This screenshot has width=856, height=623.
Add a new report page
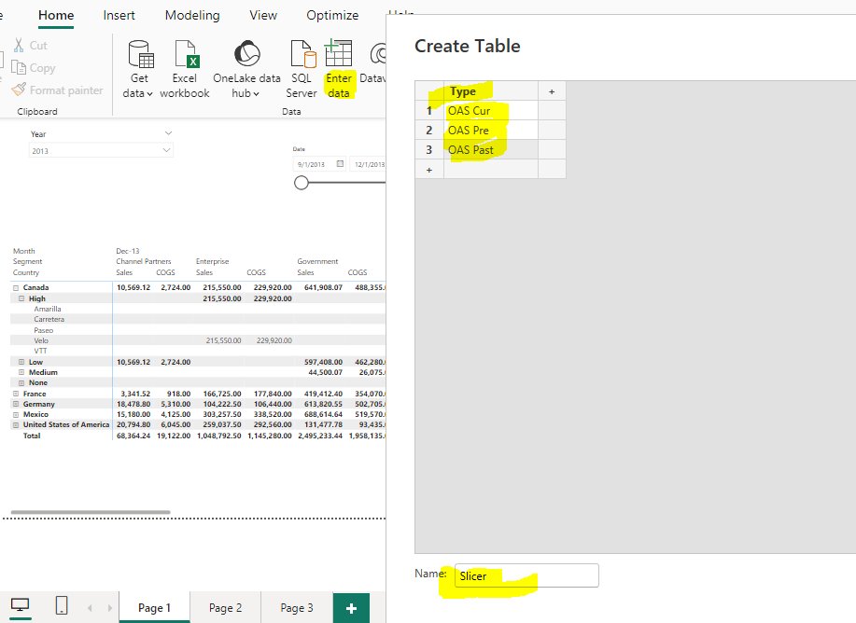coord(352,608)
